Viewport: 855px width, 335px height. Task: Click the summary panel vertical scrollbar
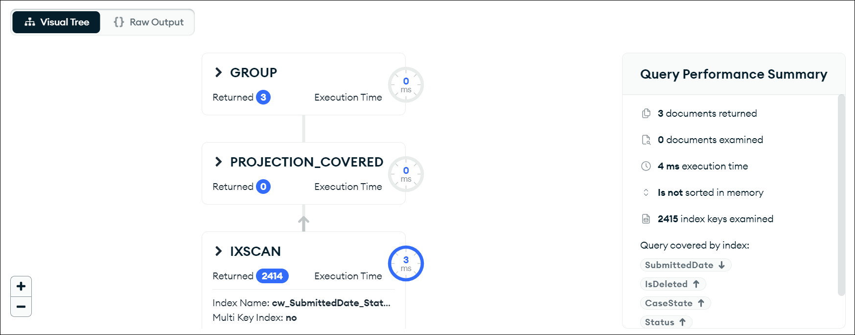tap(841, 195)
